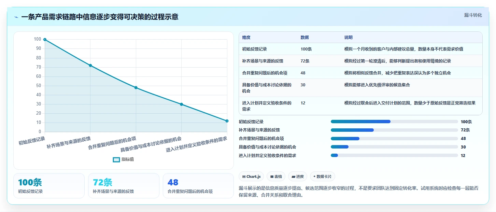Click the 48 value beside the progress bars
The height and width of the screenshot is (212, 496).
coord(463,139)
